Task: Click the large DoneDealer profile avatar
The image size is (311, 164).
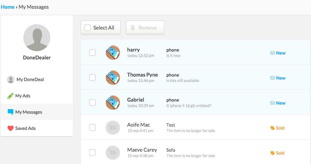Action: pyautogui.click(x=37, y=38)
